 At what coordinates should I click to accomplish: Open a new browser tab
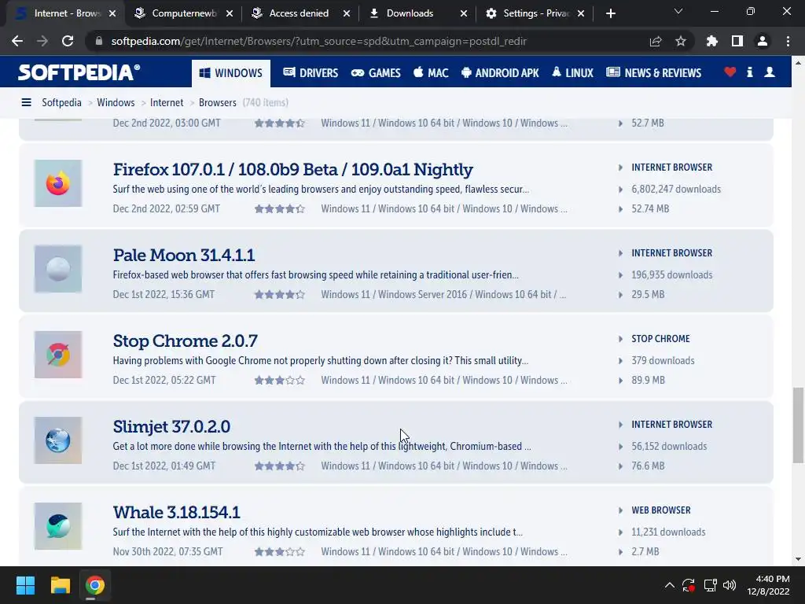[x=610, y=13]
